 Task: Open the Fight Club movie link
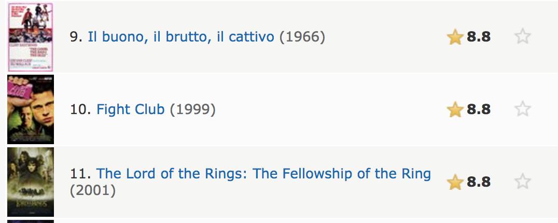click(x=131, y=109)
